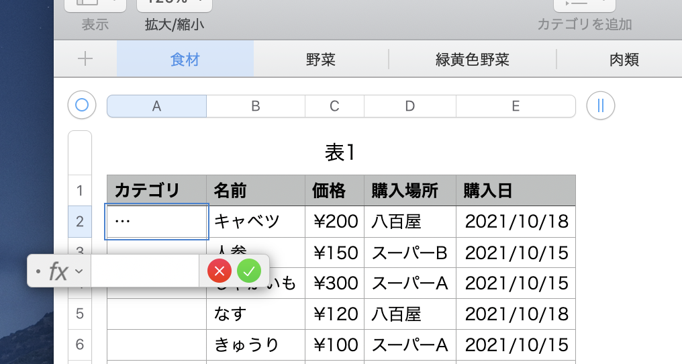Click the add-columns handle right of column E
The image size is (682, 364).
[x=601, y=105]
